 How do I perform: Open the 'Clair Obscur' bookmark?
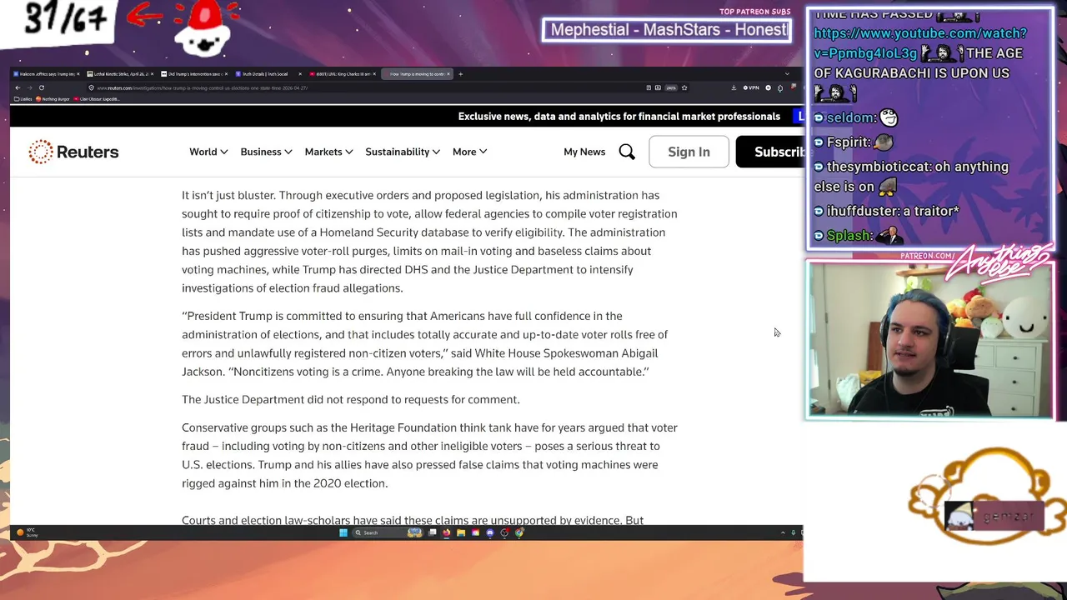click(x=98, y=99)
